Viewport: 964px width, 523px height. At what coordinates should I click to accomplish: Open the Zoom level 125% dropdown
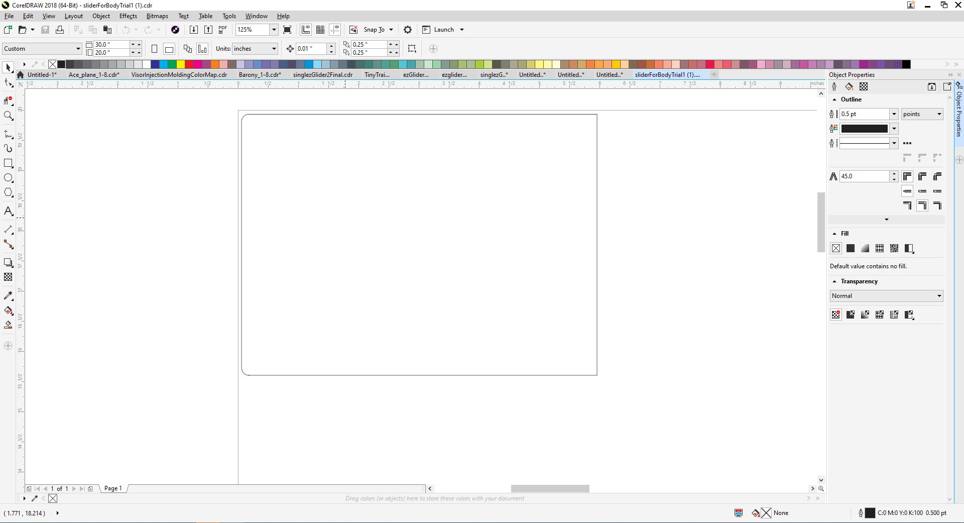click(274, 30)
